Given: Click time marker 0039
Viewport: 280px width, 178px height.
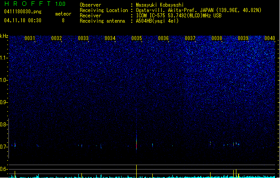Looking at the screenshot, I should point(243,38).
